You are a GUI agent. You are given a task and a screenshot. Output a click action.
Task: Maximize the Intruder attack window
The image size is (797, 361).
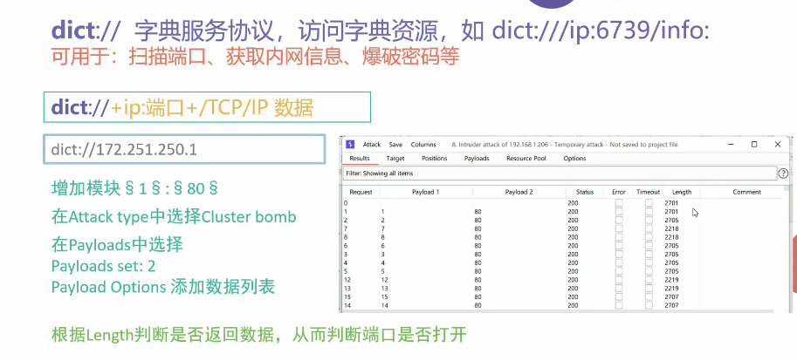[x=753, y=144]
